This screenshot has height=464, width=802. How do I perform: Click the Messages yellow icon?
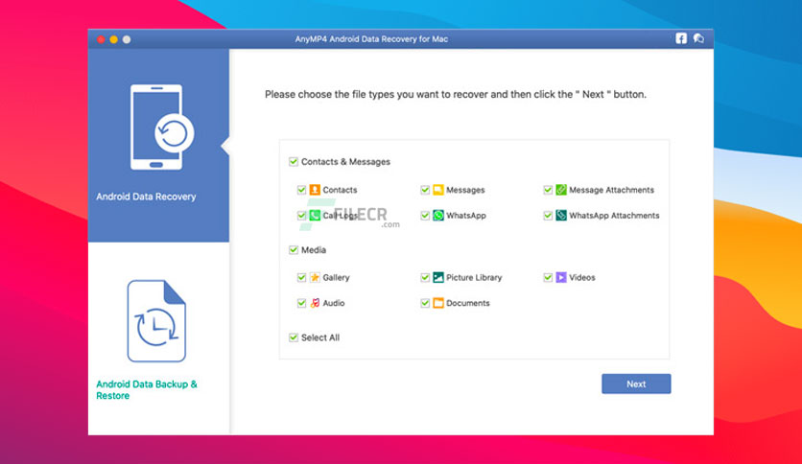[438, 190]
